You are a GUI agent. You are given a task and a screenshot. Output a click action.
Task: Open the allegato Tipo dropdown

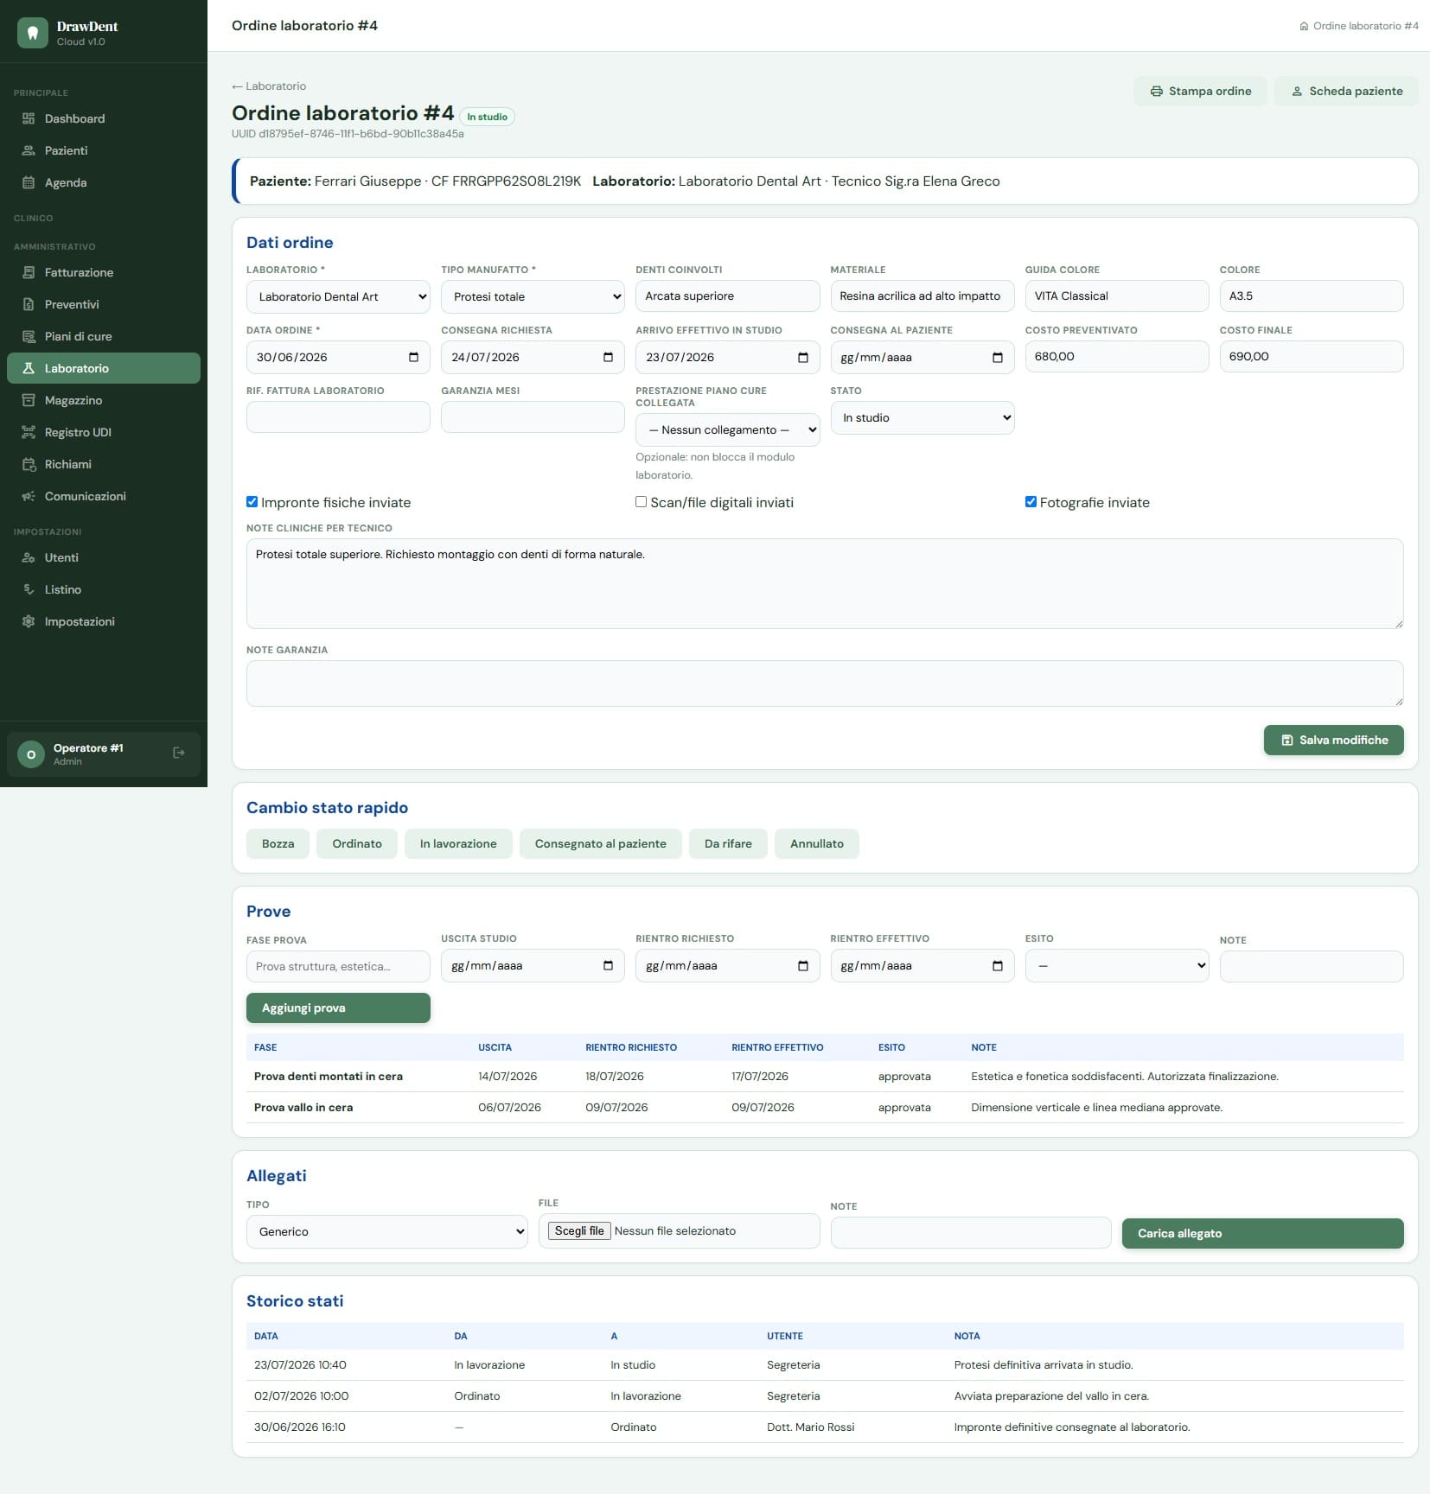coord(387,1231)
